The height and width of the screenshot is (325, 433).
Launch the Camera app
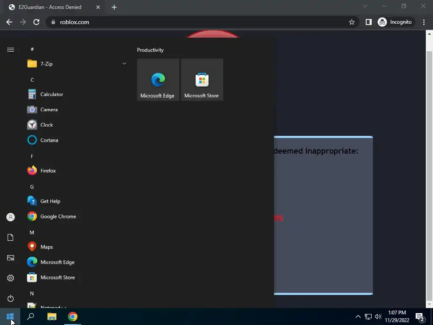(77, 110)
